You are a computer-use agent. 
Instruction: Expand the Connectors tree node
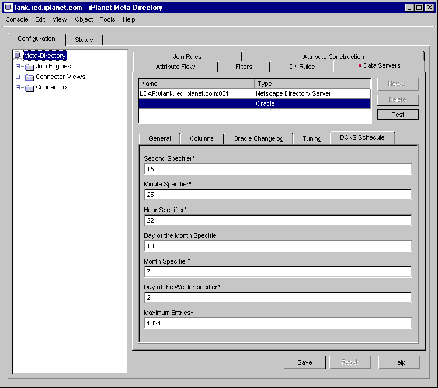[18, 87]
